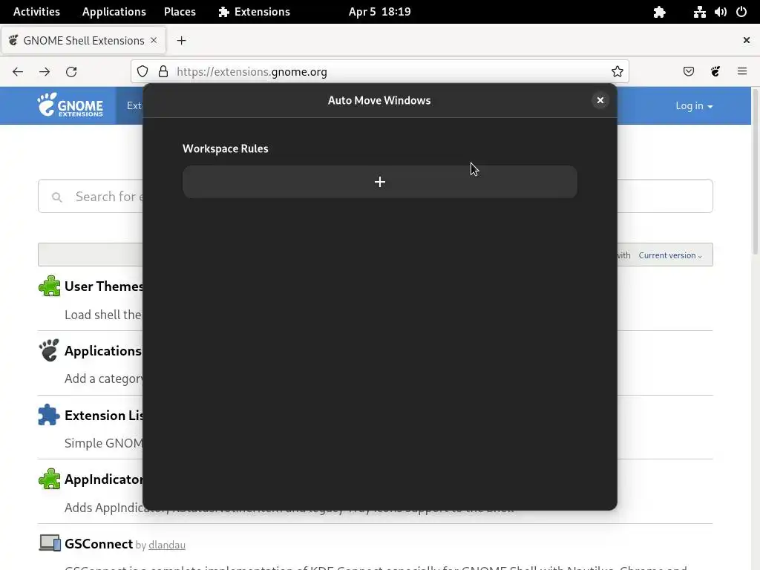The height and width of the screenshot is (570, 760).
Task: Open the Extension List extension link
Action: [104, 416]
